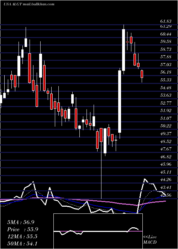178x249 pixels.
Task: Click the 54.48 price label
Action: point(166,88)
